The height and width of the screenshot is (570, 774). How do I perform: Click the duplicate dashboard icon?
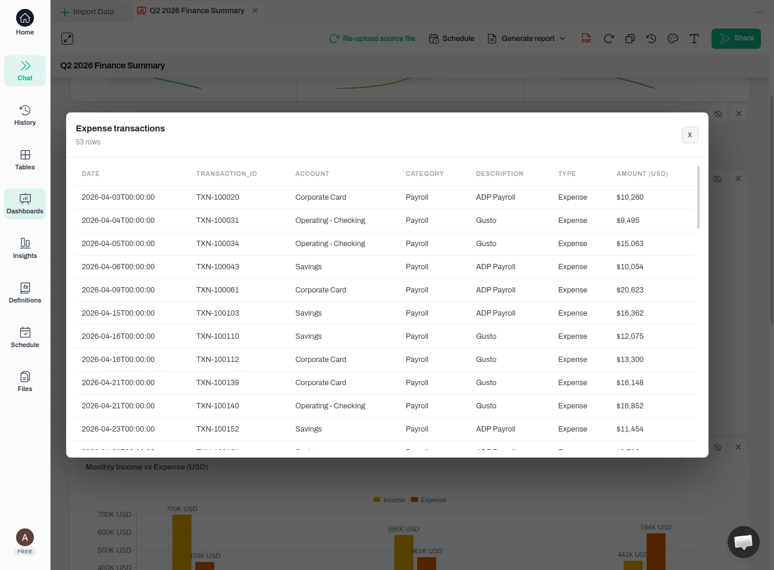(630, 39)
